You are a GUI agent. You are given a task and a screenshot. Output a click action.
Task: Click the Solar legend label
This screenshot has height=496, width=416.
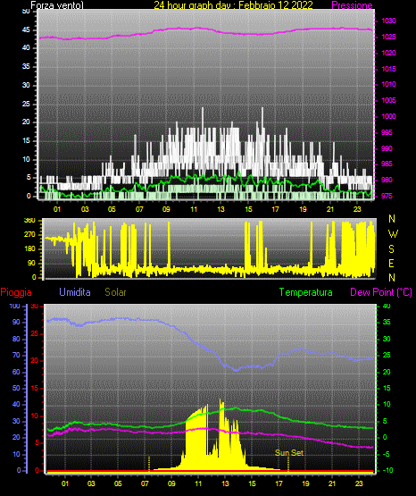coord(115,292)
